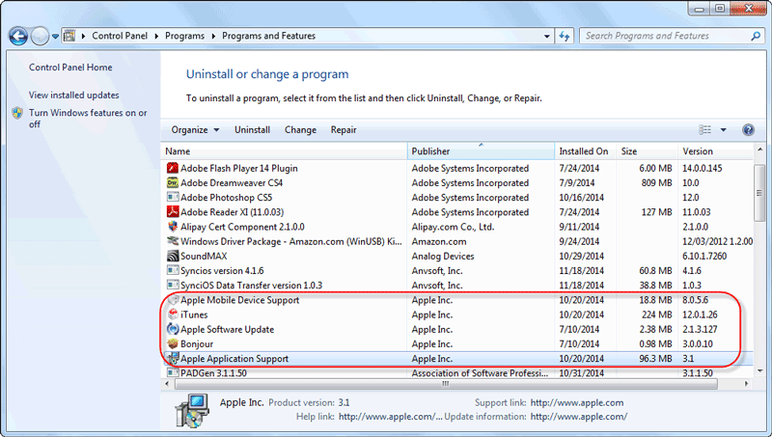Sort by the Name column header
The width and height of the screenshot is (772, 437).
click(284, 151)
